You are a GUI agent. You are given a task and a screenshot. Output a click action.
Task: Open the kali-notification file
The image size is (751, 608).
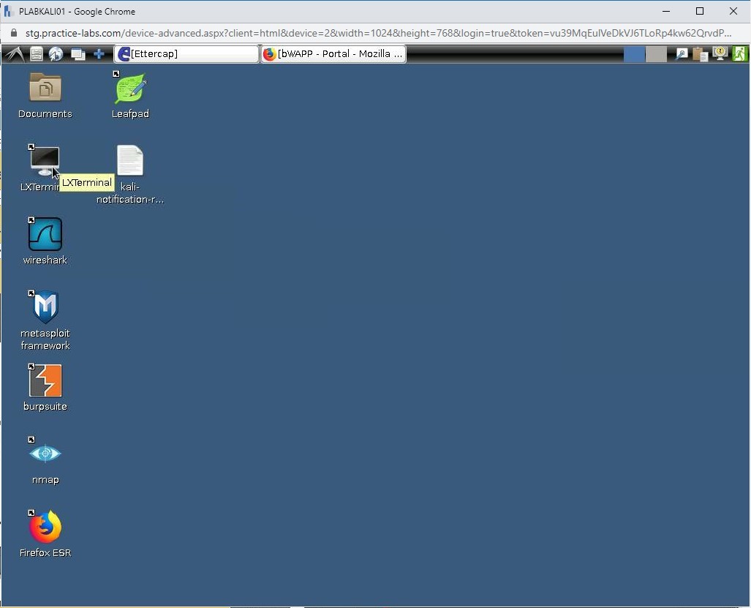tap(130, 161)
